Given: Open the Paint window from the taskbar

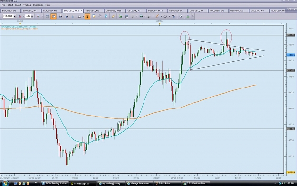Looking at the screenshot, I should click(168, 183).
